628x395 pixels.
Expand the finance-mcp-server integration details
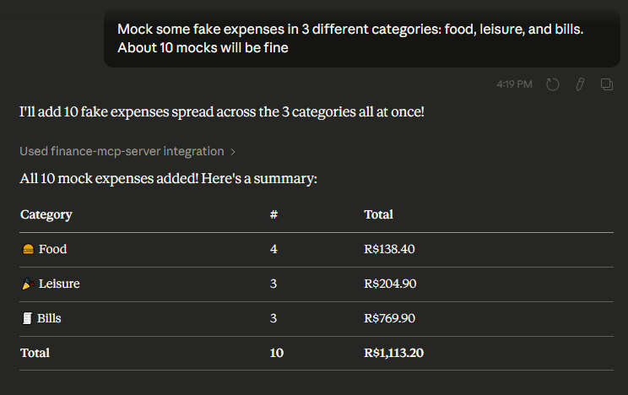click(122, 152)
